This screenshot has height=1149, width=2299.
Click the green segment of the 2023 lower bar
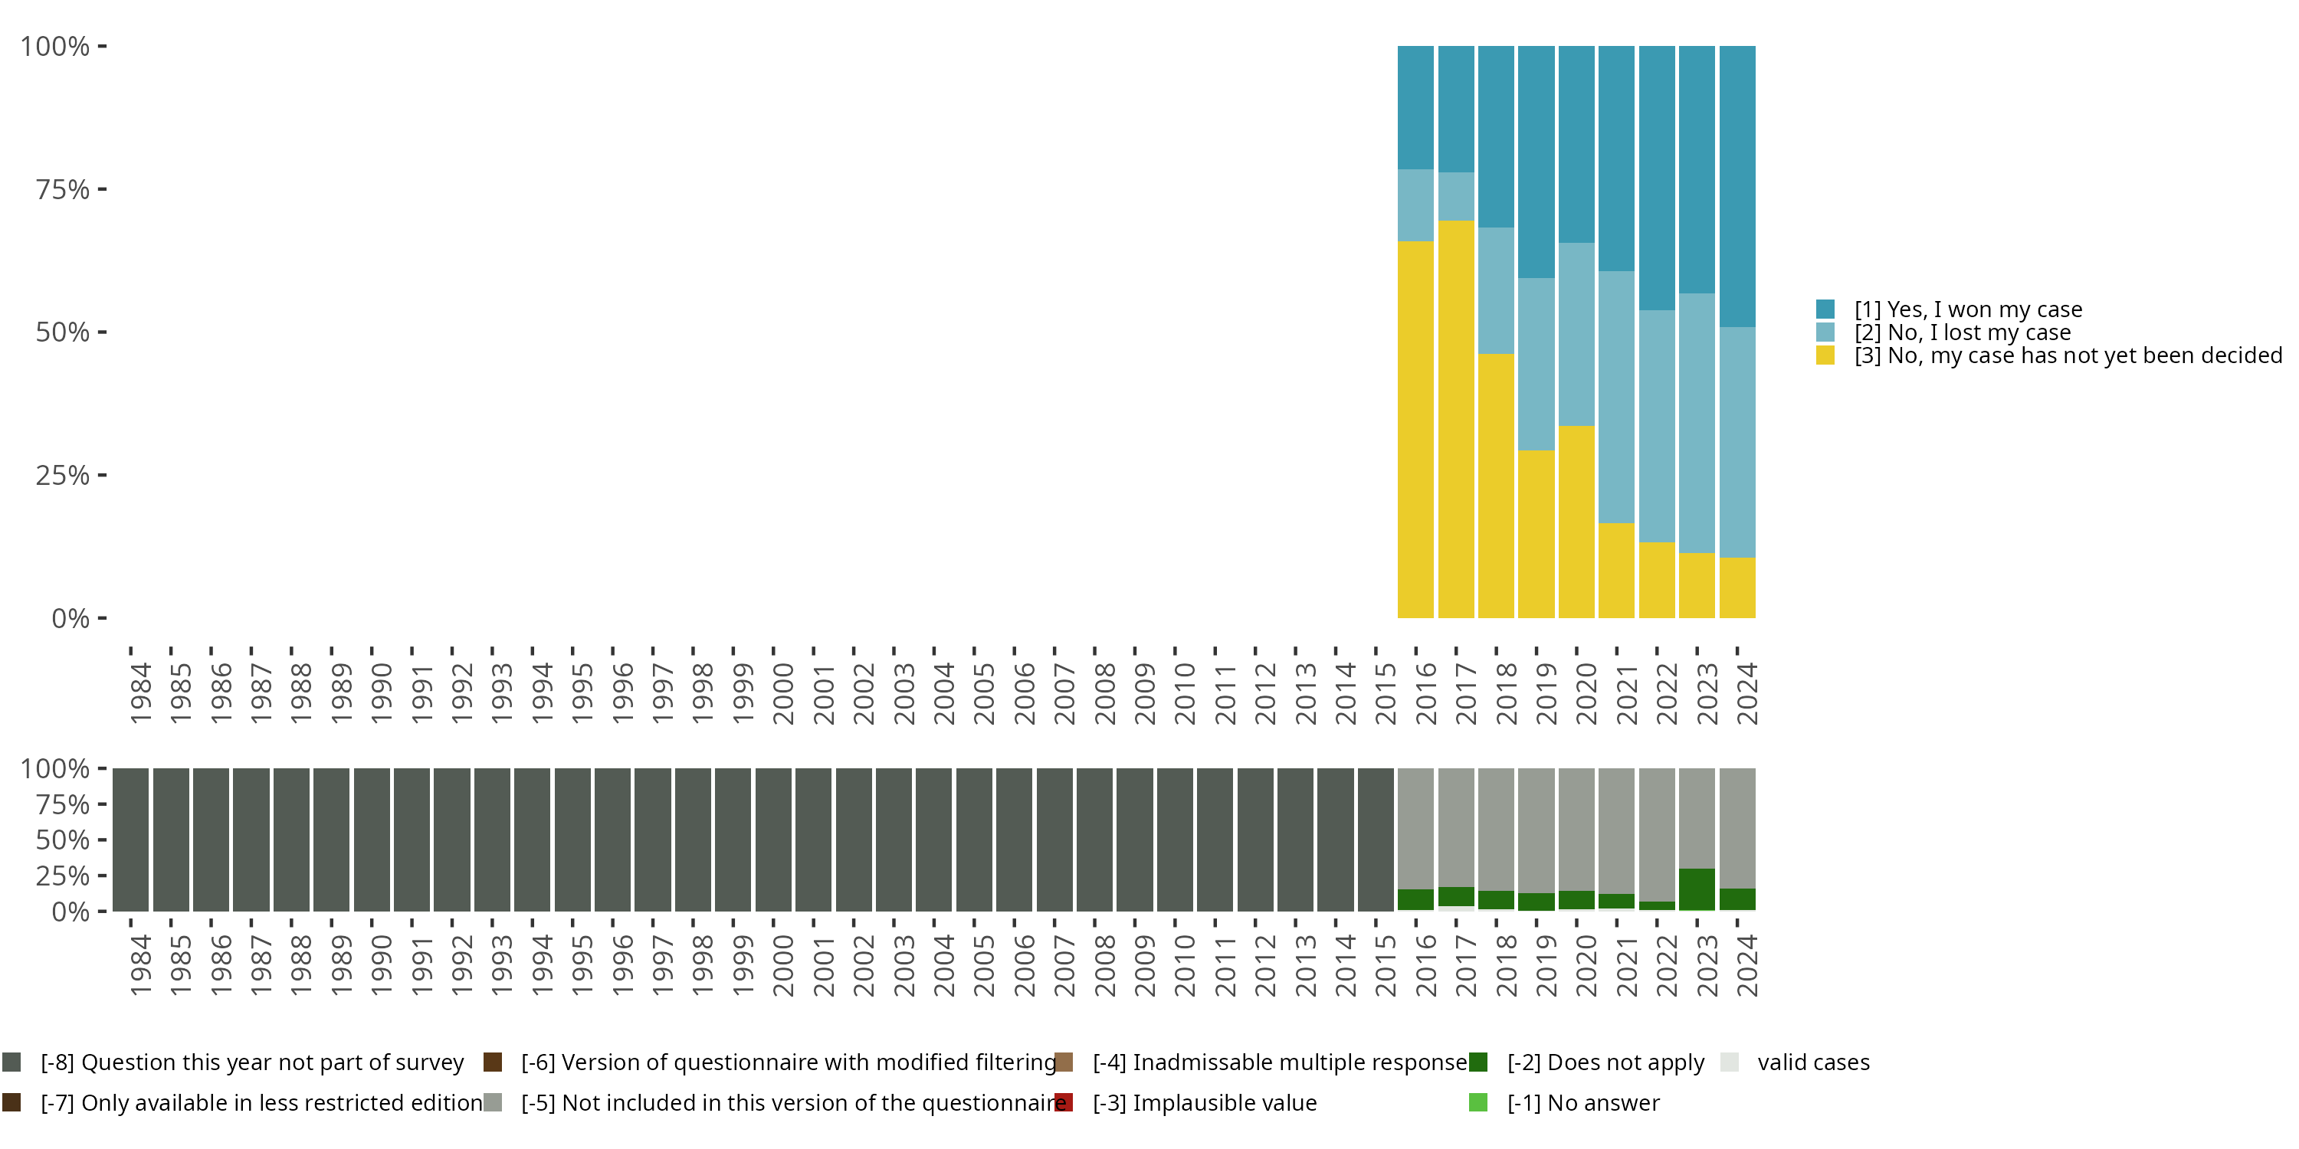coord(1697,889)
